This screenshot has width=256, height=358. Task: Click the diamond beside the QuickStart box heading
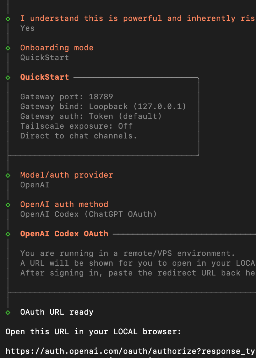[x=8, y=77]
